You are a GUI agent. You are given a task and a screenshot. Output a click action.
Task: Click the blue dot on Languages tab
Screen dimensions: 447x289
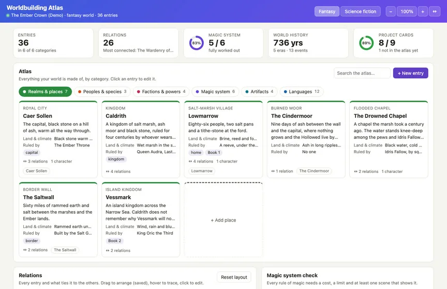pyautogui.click(x=286, y=91)
